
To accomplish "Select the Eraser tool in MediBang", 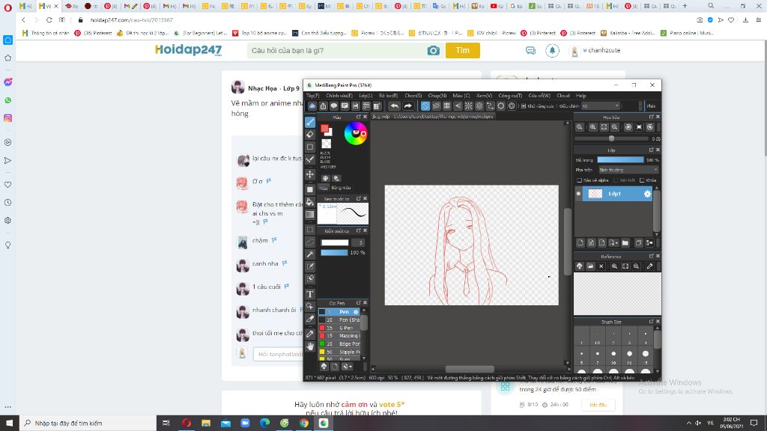I will click(310, 135).
